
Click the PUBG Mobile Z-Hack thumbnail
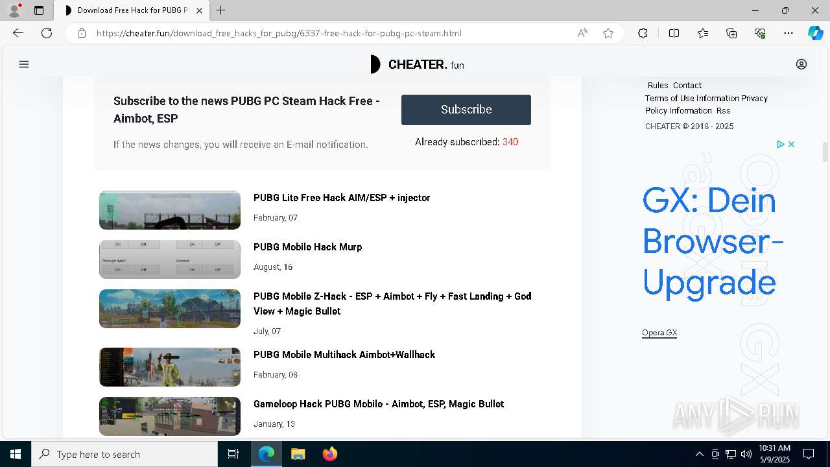[170, 309]
